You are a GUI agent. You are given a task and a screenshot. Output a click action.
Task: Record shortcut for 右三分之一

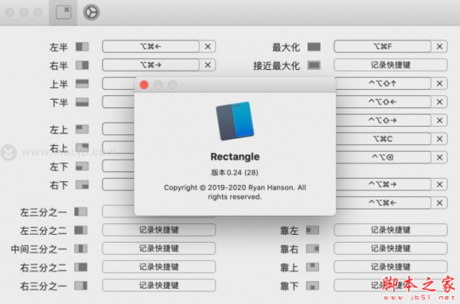pyautogui.click(x=159, y=286)
